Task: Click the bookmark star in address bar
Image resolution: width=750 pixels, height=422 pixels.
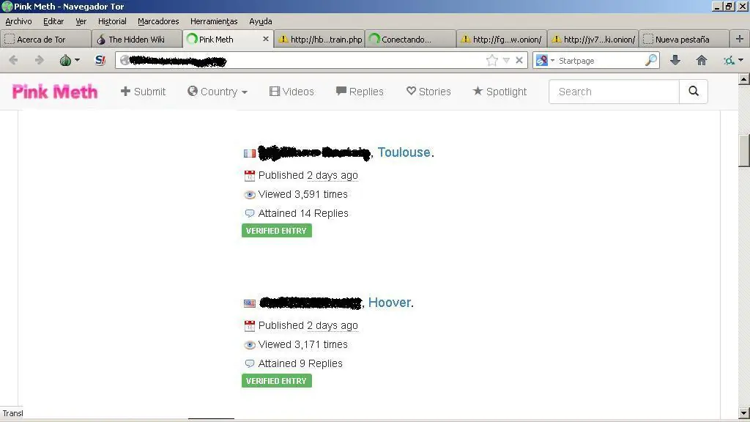Action: [x=491, y=60]
